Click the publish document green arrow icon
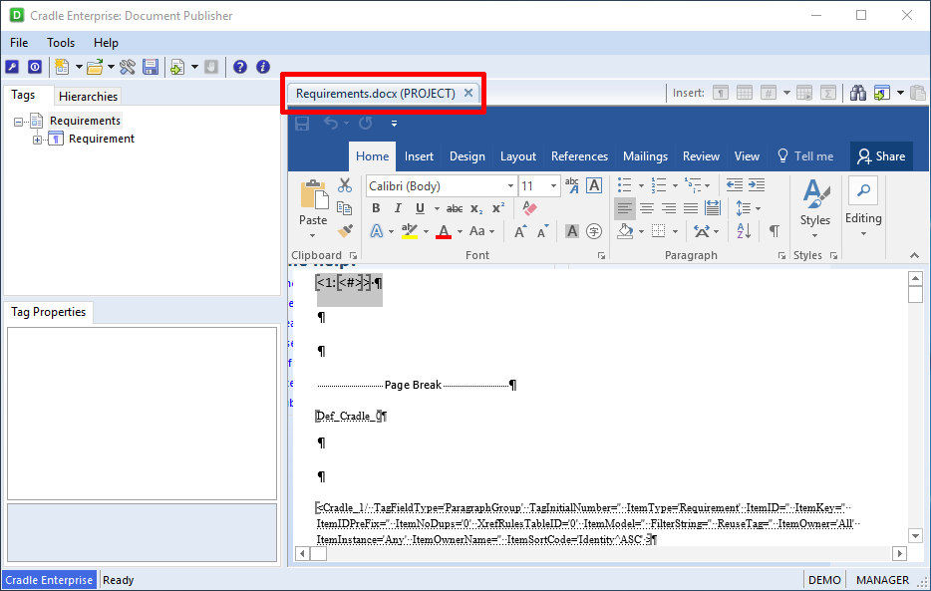The image size is (931, 591). [x=177, y=67]
